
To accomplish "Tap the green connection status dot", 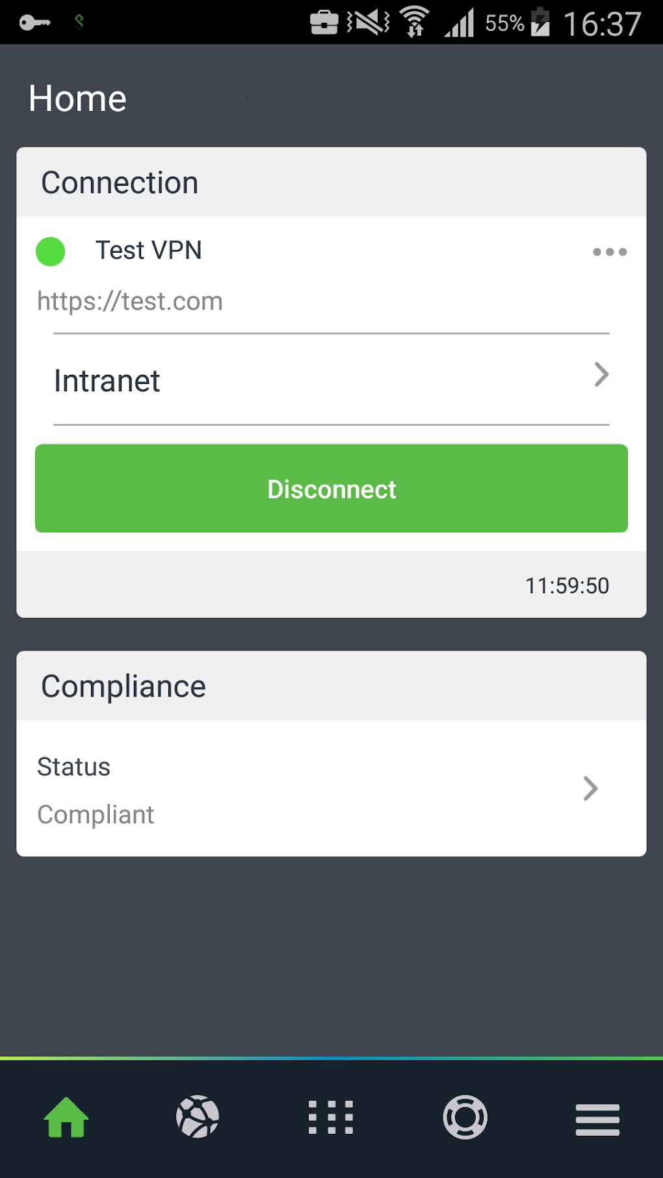I will 51,252.
